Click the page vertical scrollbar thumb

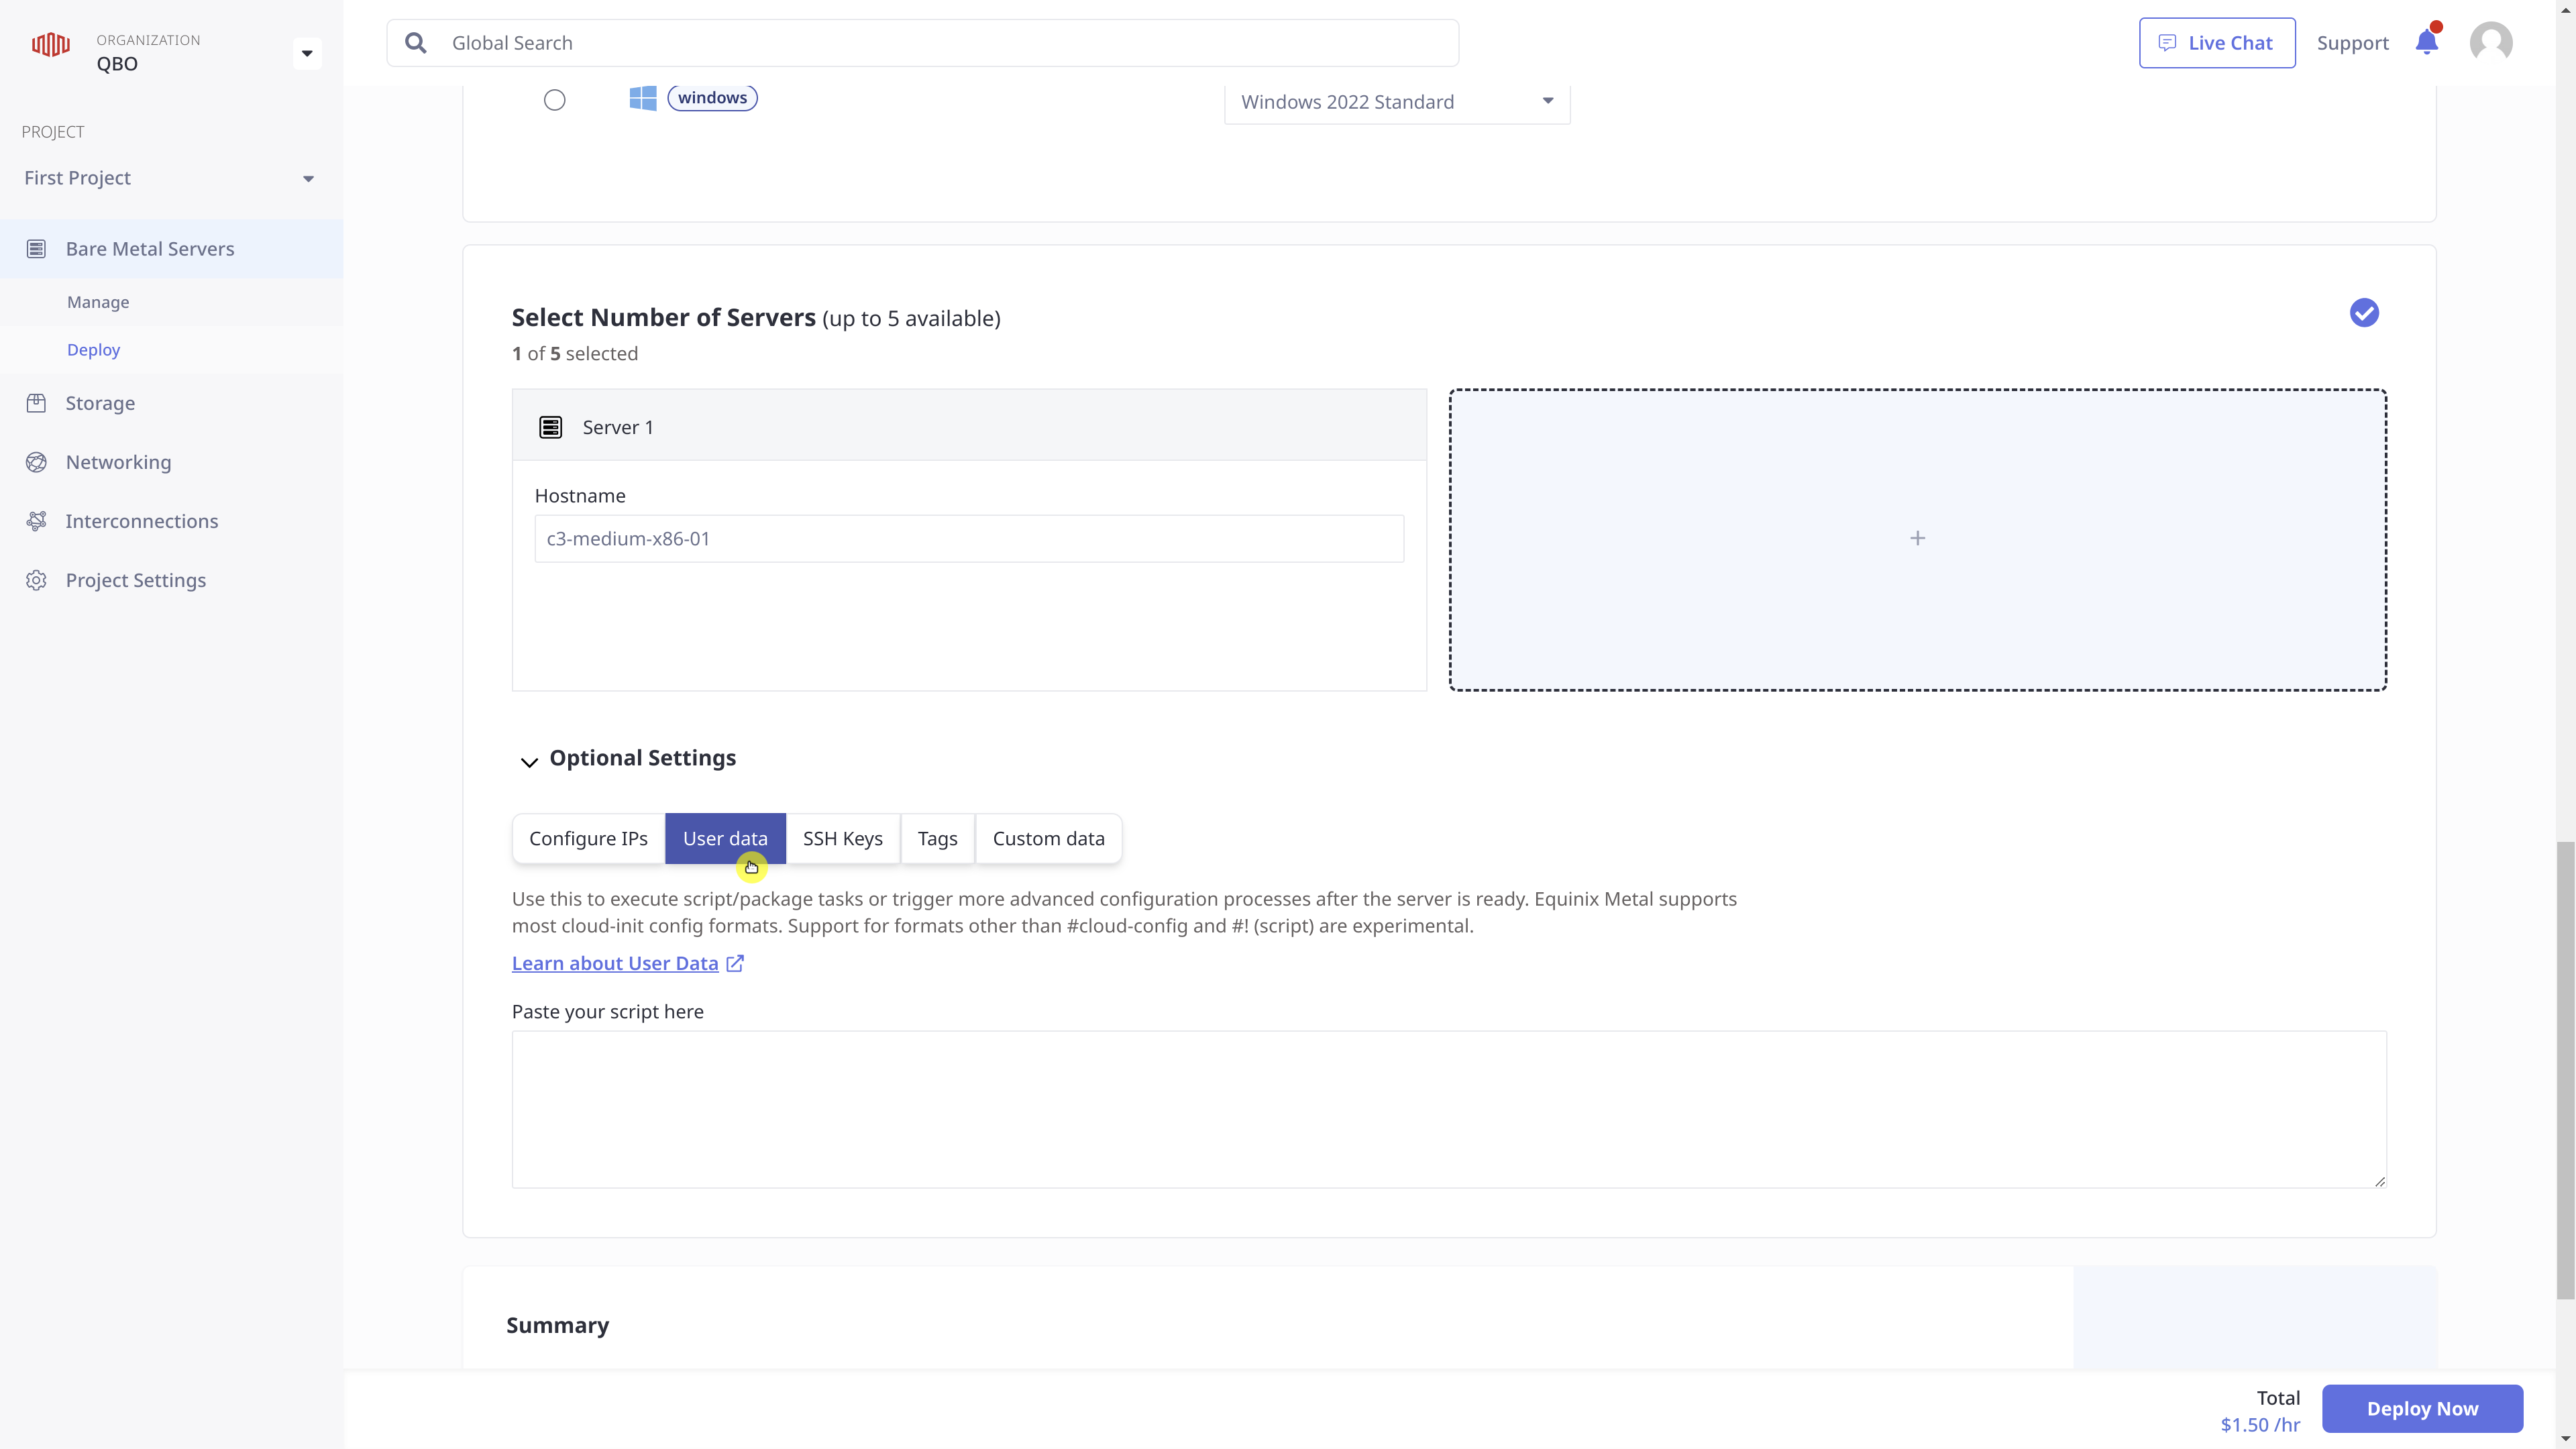[x=2565, y=1070]
